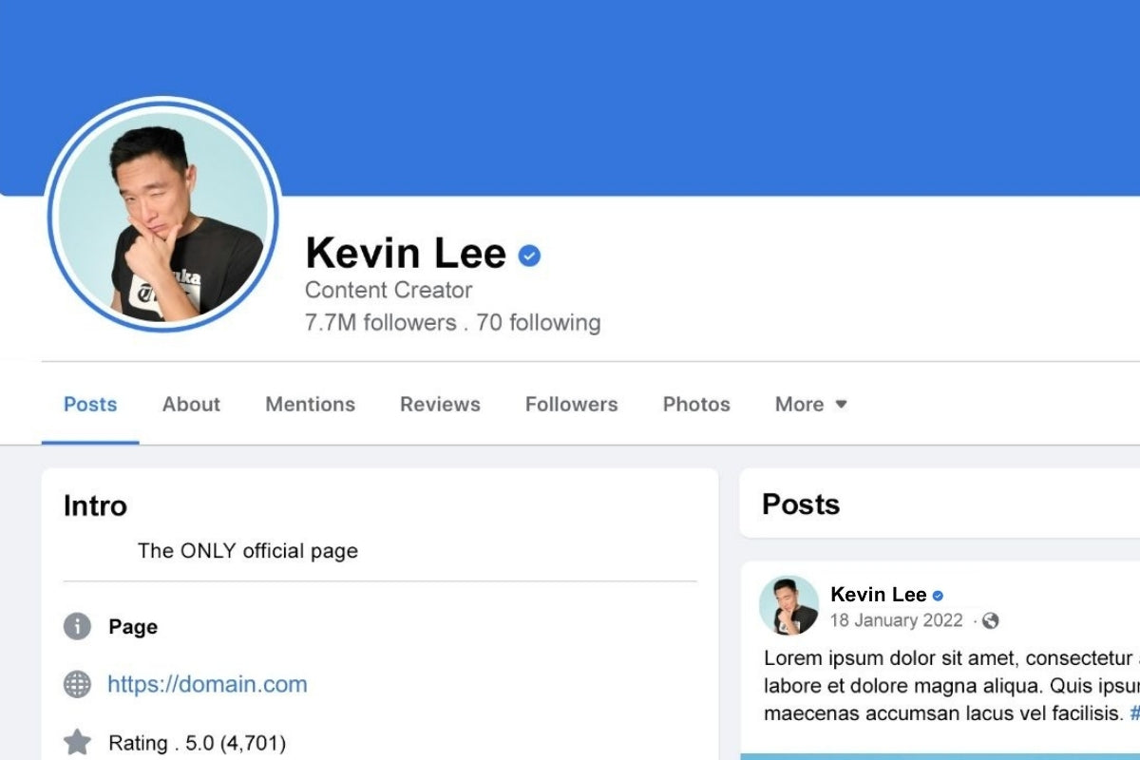The height and width of the screenshot is (760, 1140).
Task: Open the Mentions tab
Action: pyautogui.click(x=310, y=404)
